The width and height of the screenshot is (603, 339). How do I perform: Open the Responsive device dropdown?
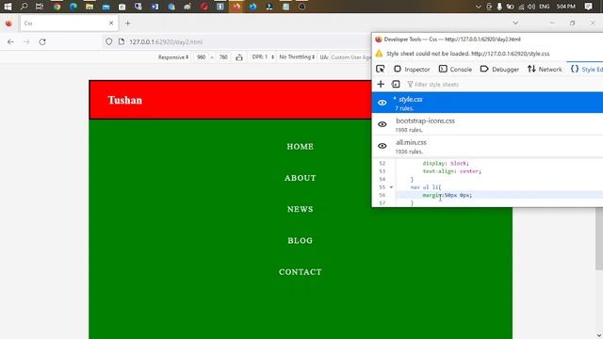173,56
